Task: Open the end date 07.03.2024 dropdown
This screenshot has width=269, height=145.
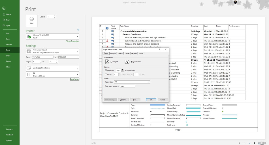Action: point(78,57)
